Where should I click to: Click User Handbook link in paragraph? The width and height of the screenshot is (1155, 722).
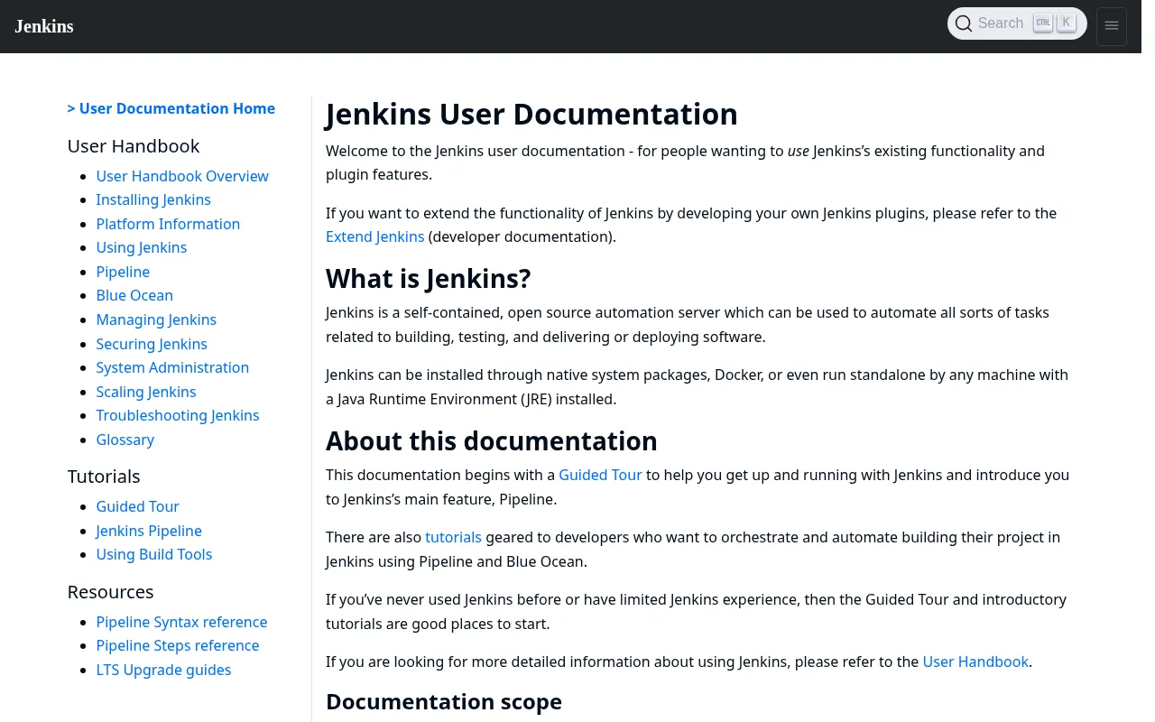(x=975, y=662)
